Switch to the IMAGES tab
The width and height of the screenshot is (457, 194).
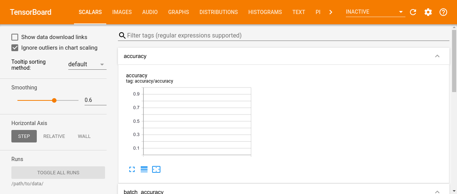click(x=122, y=12)
